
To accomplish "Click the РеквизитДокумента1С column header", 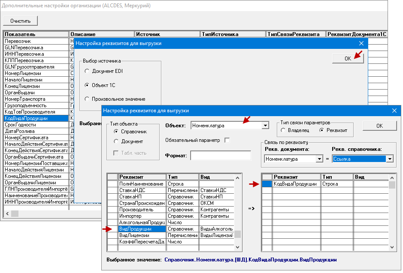I will [357, 34].
